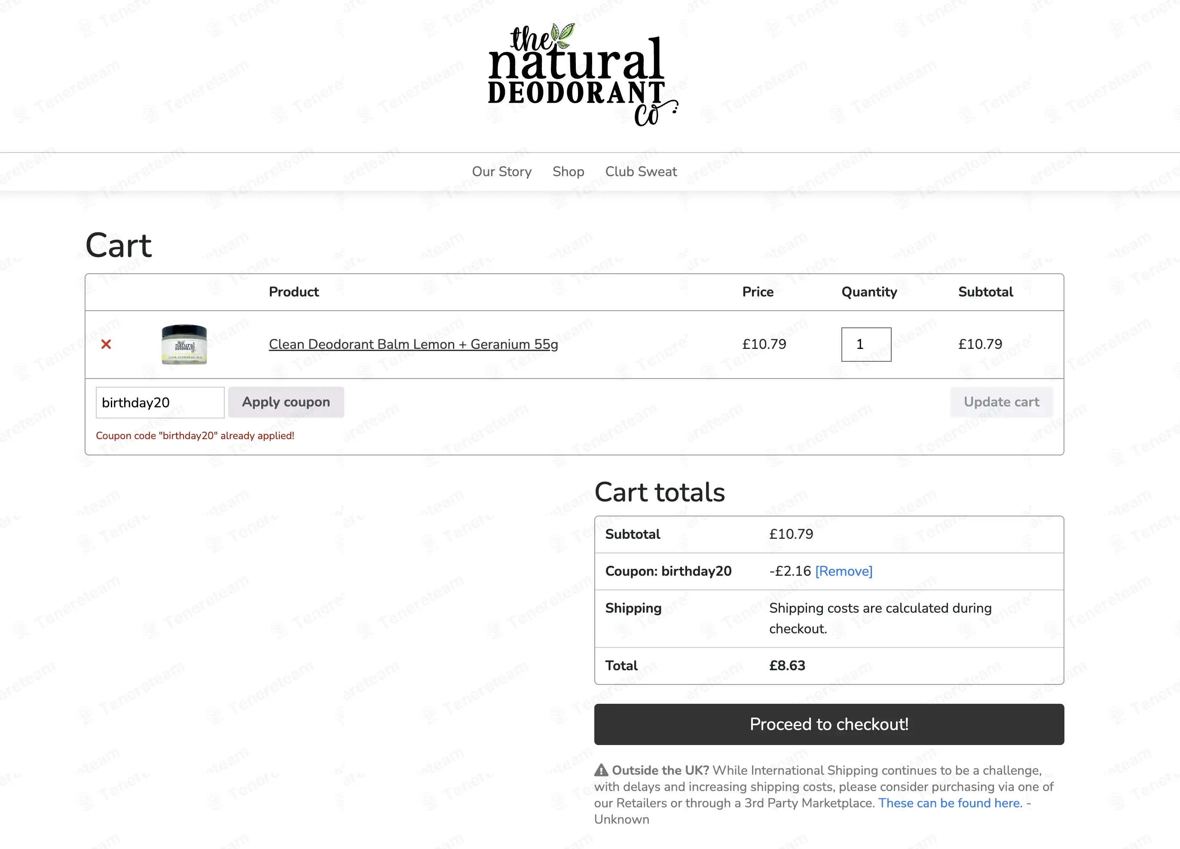
Task: Click the Quantity column header
Action: [x=869, y=292]
